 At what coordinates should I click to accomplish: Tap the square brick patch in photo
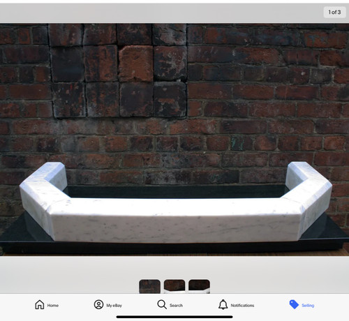pos(119,71)
